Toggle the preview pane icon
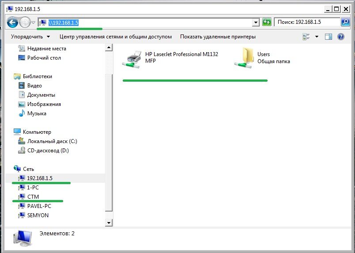The height and width of the screenshot is (253, 355). [x=328, y=37]
